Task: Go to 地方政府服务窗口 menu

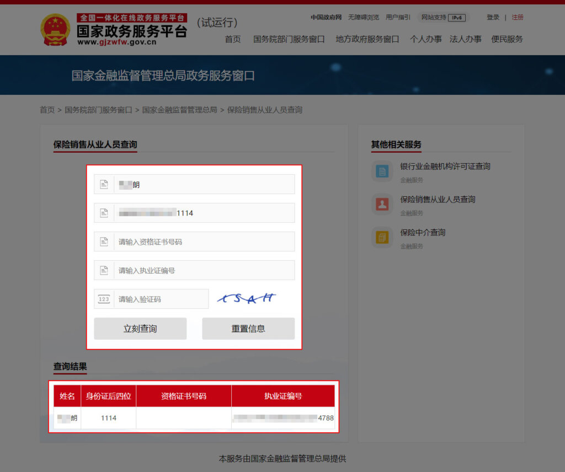Action: coord(367,39)
